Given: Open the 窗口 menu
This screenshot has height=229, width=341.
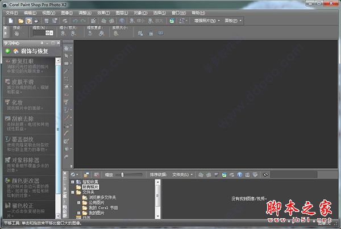Looking at the screenshot, I should (180, 13).
